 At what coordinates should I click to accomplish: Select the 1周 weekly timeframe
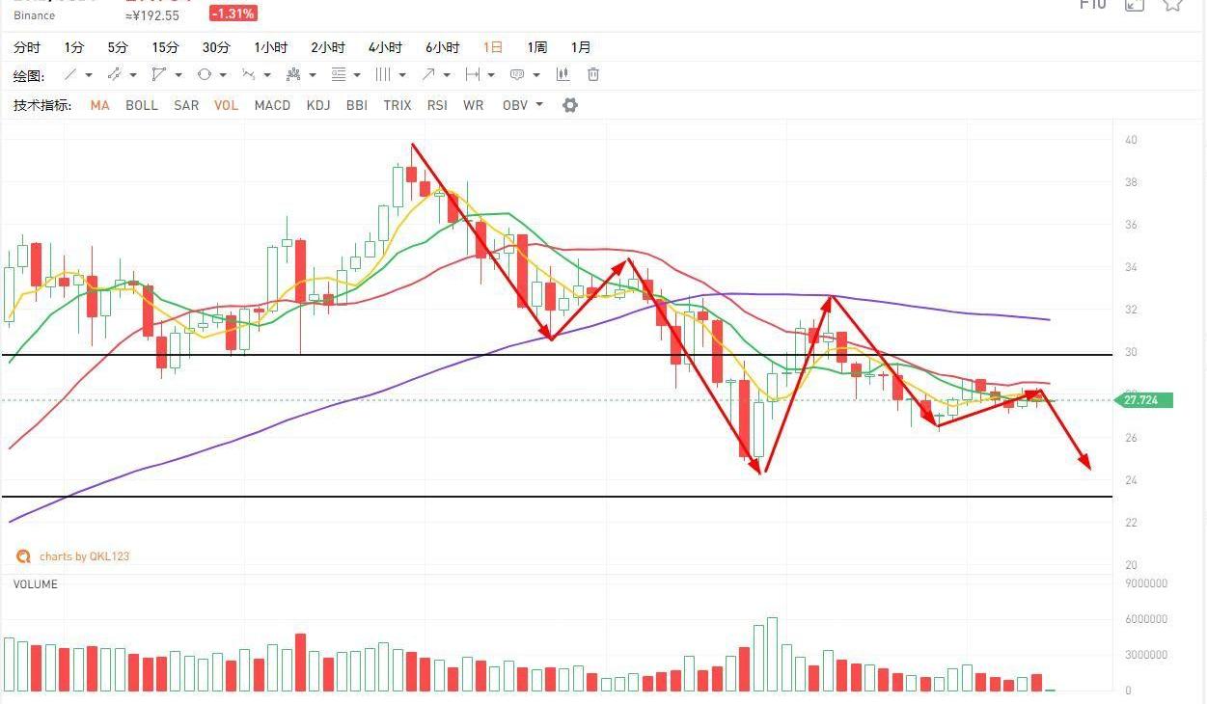pos(536,47)
